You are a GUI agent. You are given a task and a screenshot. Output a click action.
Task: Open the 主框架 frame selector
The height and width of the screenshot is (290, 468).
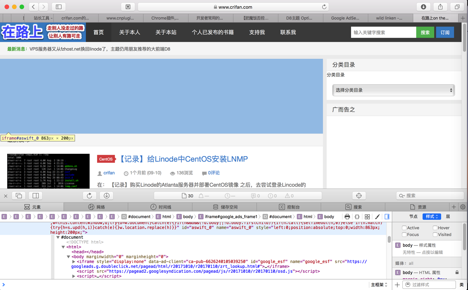(379, 285)
